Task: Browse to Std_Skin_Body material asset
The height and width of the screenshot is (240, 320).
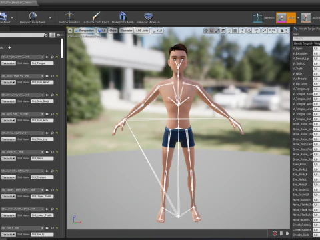Action: pos(53,95)
